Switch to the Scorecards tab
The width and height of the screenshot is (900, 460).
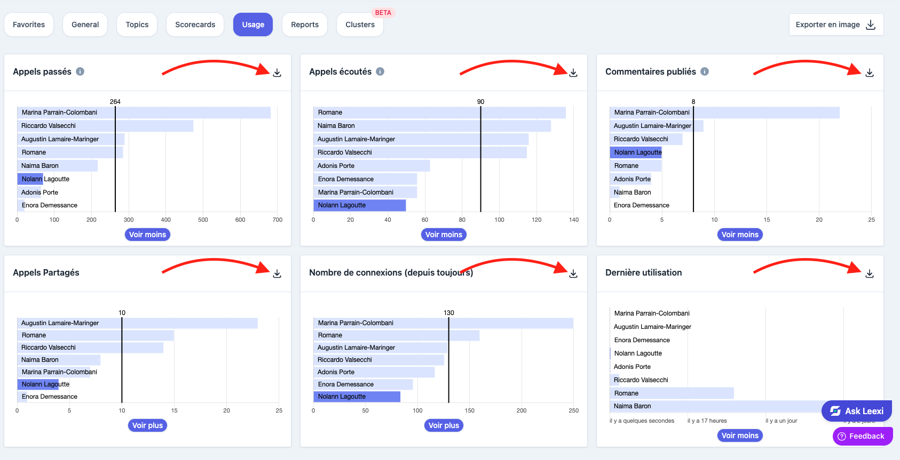click(195, 25)
